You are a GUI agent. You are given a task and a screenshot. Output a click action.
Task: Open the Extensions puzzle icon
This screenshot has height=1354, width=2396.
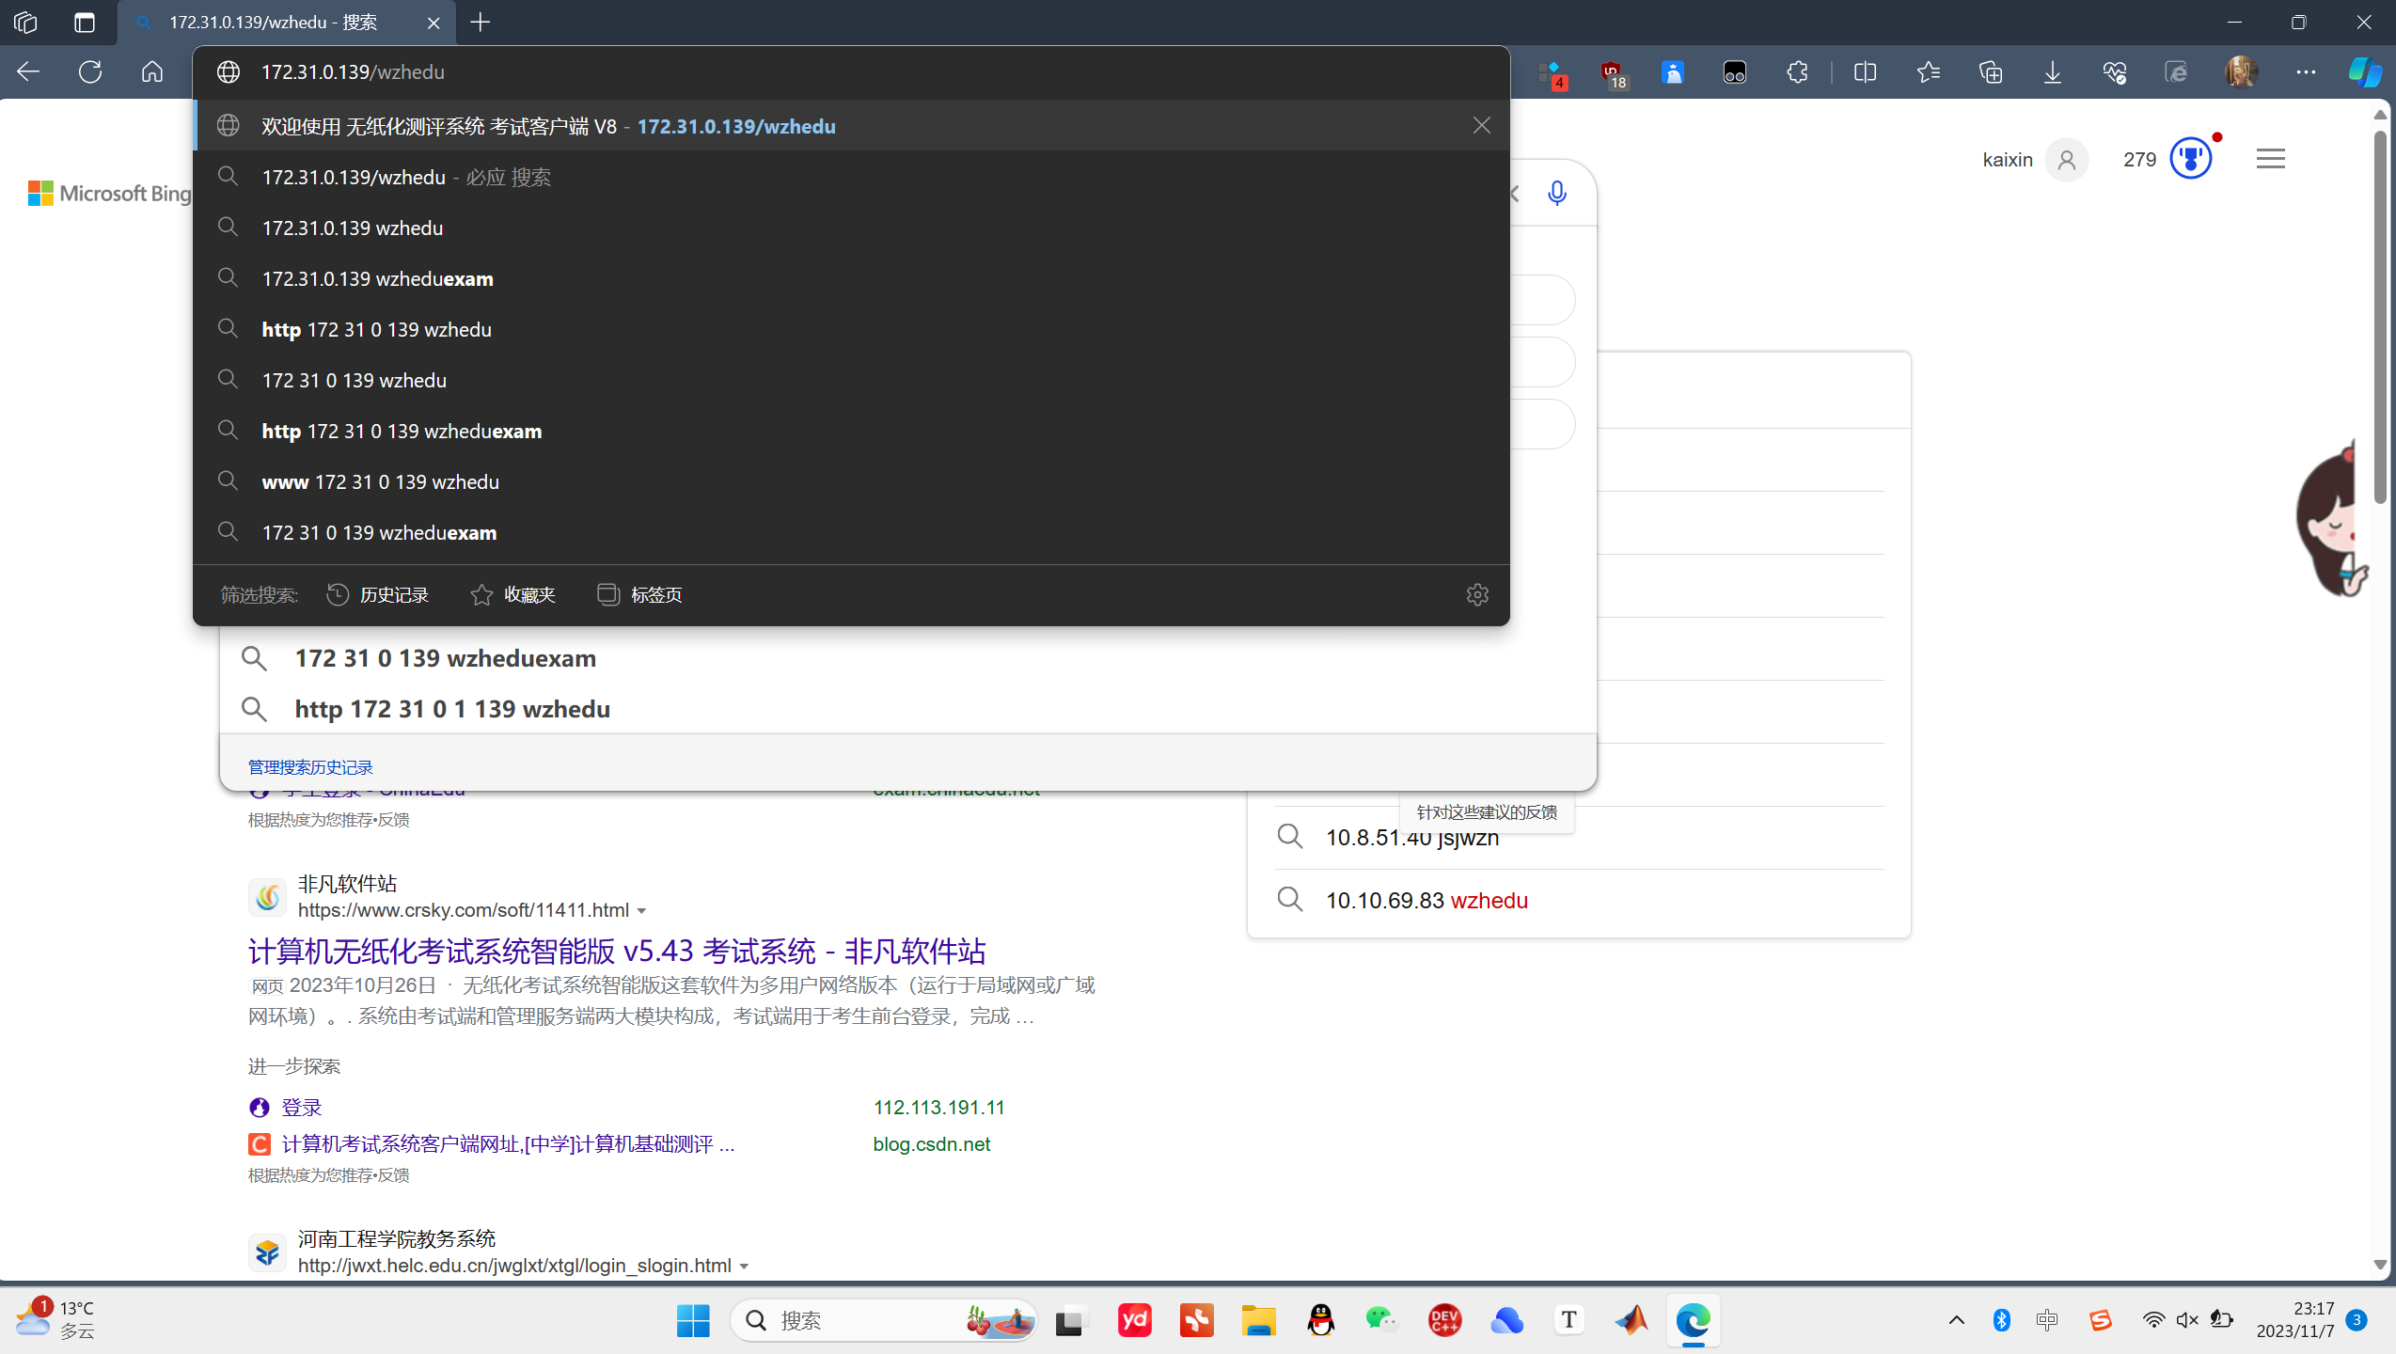coord(1797,71)
